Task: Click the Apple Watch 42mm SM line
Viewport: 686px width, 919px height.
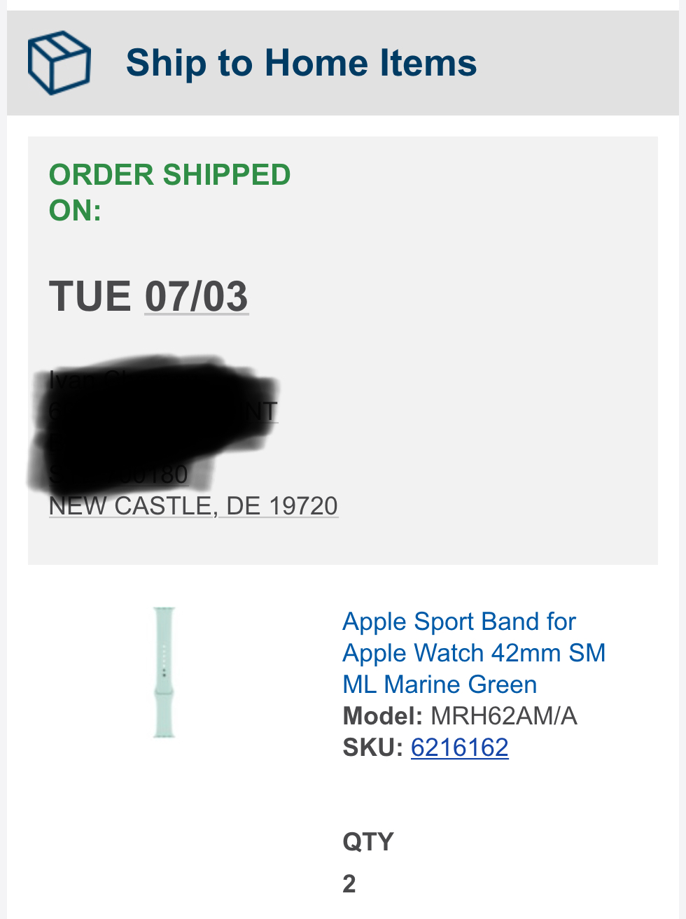Action: (474, 653)
